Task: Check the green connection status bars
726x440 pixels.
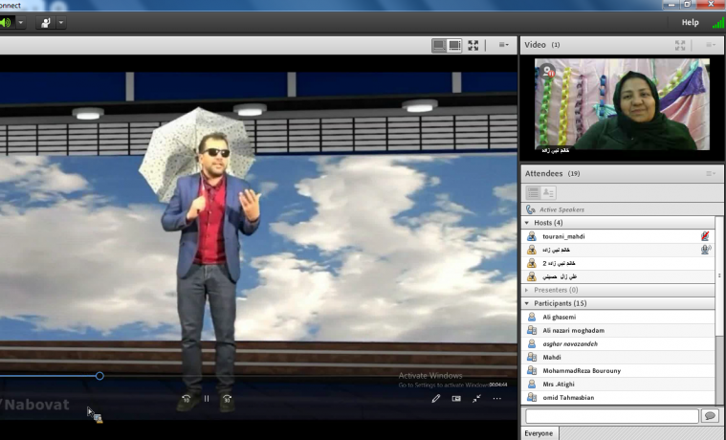Action: click(x=718, y=22)
